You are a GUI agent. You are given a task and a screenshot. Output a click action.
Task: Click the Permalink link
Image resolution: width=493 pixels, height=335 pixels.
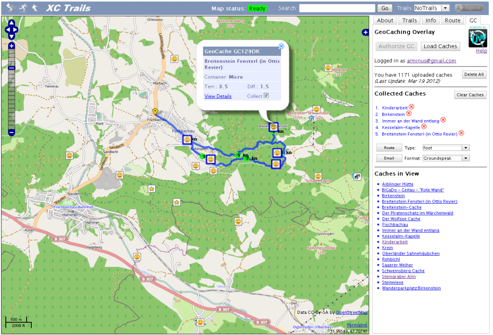click(357, 325)
